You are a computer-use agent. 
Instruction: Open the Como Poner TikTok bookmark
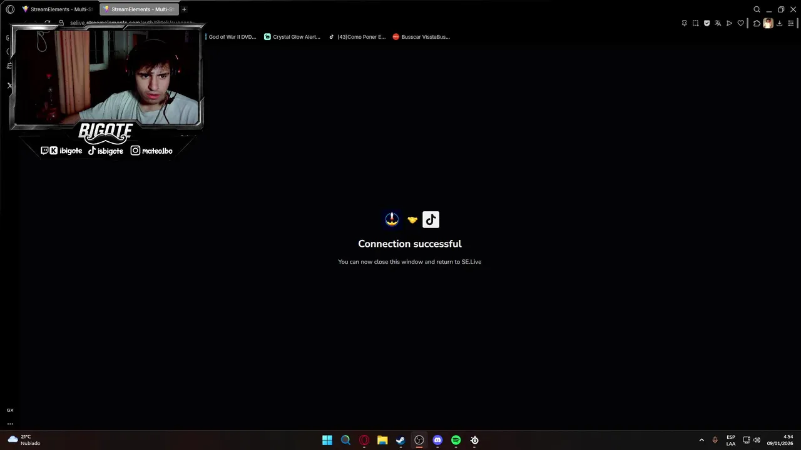coord(357,37)
